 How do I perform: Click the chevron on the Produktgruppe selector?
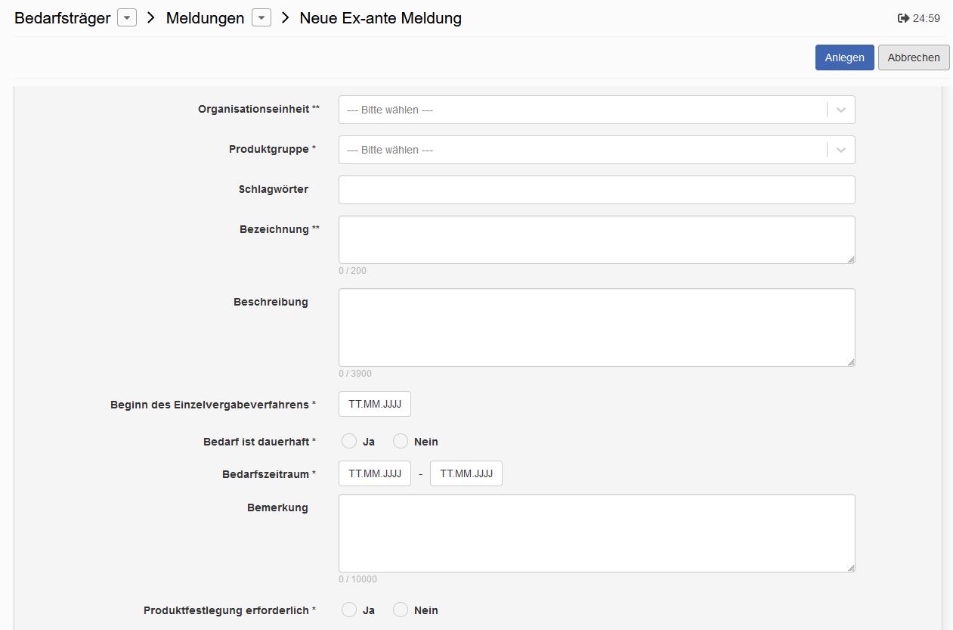pyautogui.click(x=840, y=150)
